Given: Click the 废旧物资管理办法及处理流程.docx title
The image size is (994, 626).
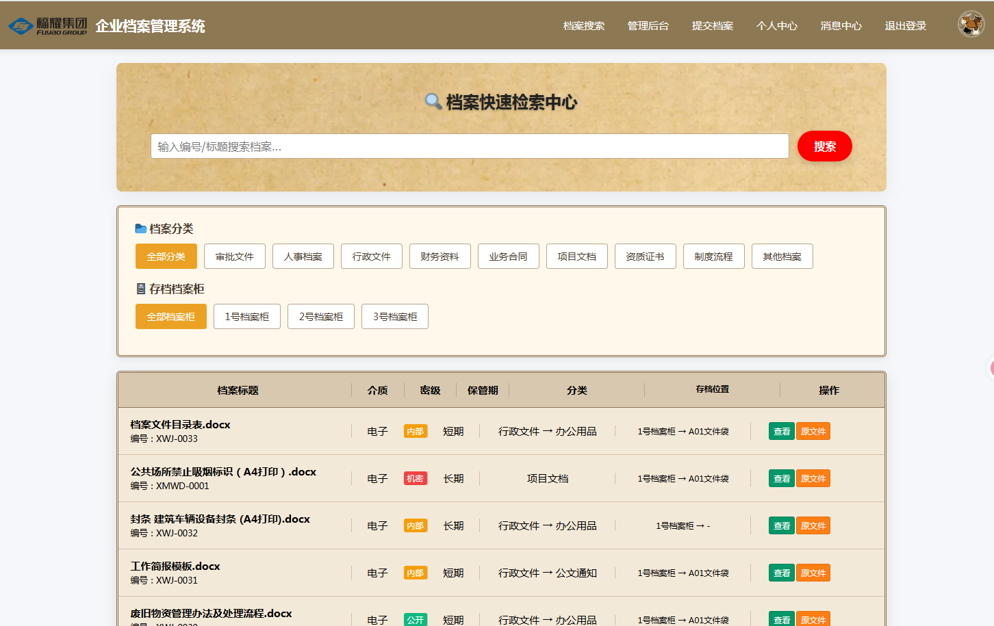Looking at the screenshot, I should point(211,614).
